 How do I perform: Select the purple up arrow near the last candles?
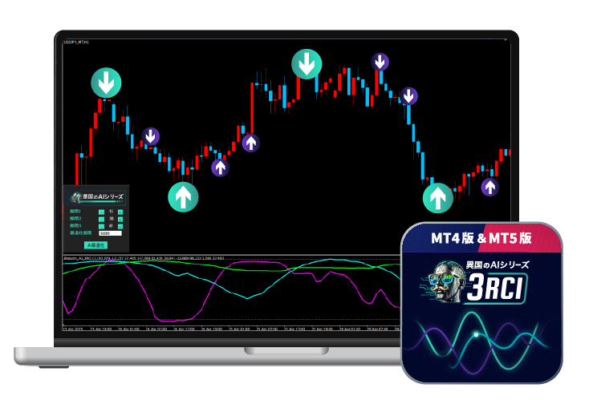(490, 187)
